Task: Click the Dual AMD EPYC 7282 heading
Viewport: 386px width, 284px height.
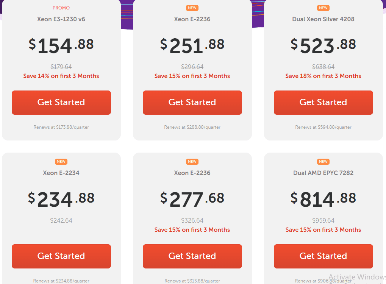Action: (323, 173)
